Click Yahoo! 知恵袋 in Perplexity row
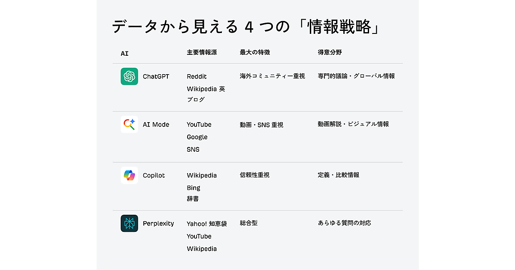Viewport: 515px width, 270px height. point(207,223)
